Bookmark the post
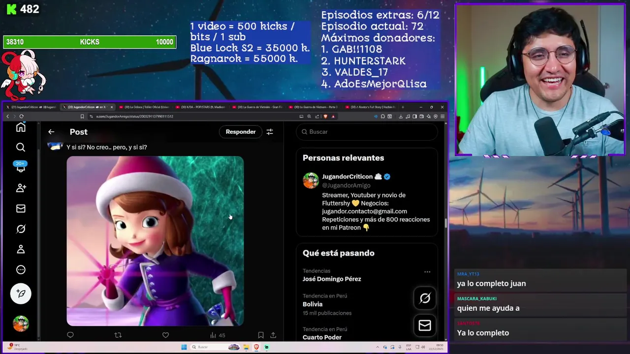 (x=261, y=335)
